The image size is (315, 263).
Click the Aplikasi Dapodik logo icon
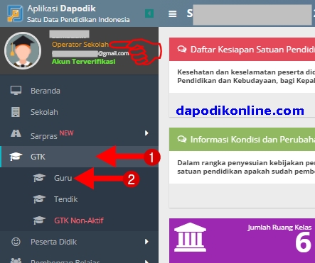[x=15, y=13]
